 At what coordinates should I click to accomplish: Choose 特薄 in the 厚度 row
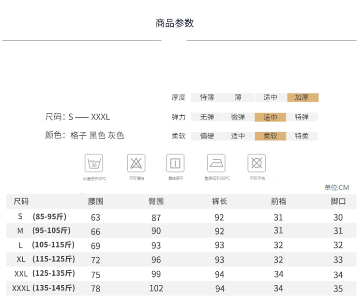point(207,97)
